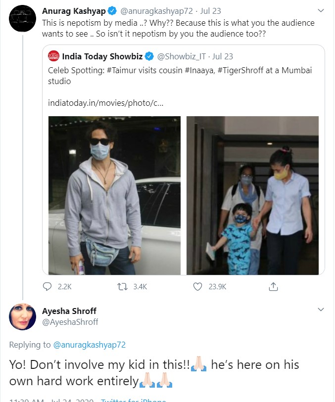Like the tweet with heart icon
The image size is (335, 402).
[x=197, y=286]
